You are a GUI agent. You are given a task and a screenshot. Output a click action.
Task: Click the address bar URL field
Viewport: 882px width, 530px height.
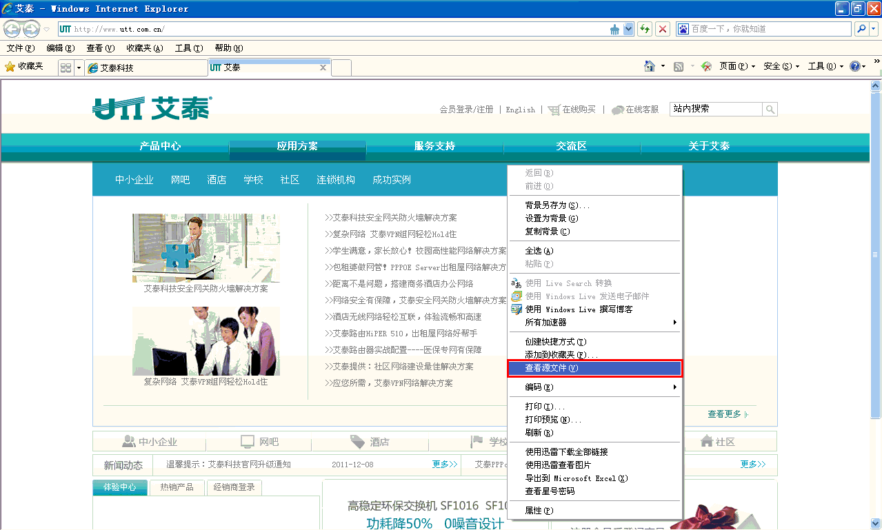333,29
